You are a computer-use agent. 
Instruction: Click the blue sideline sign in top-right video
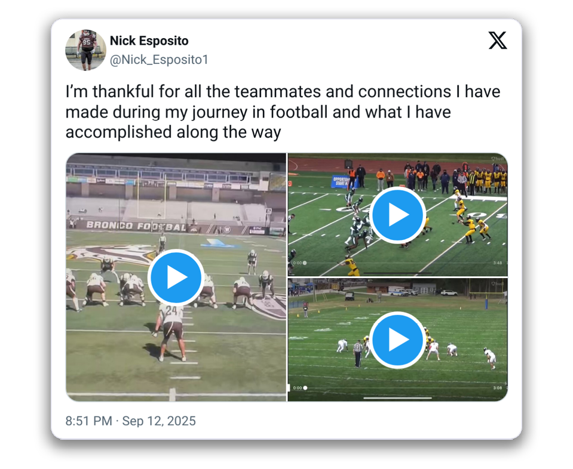coord(341,181)
